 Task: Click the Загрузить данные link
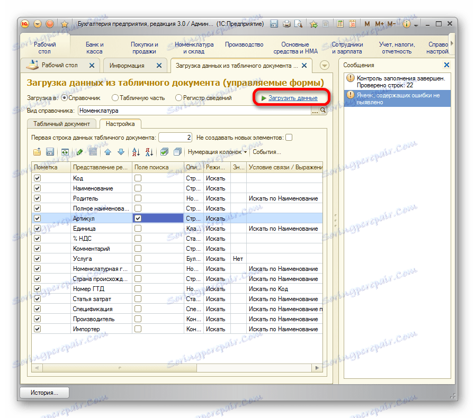point(293,98)
